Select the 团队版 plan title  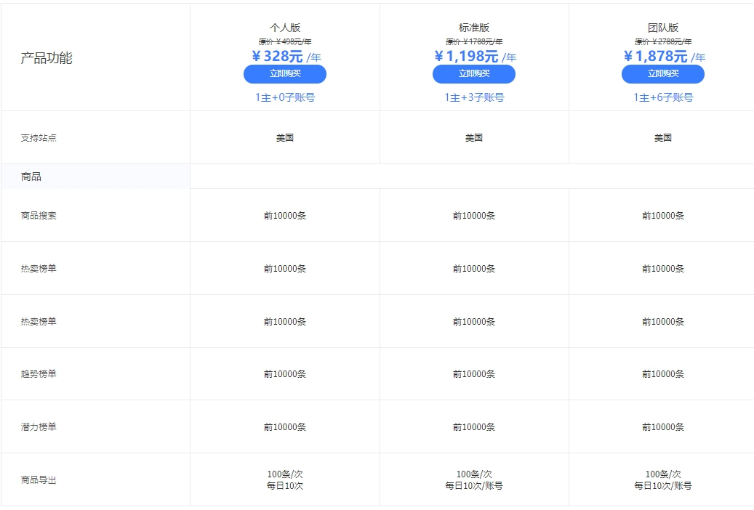point(662,28)
